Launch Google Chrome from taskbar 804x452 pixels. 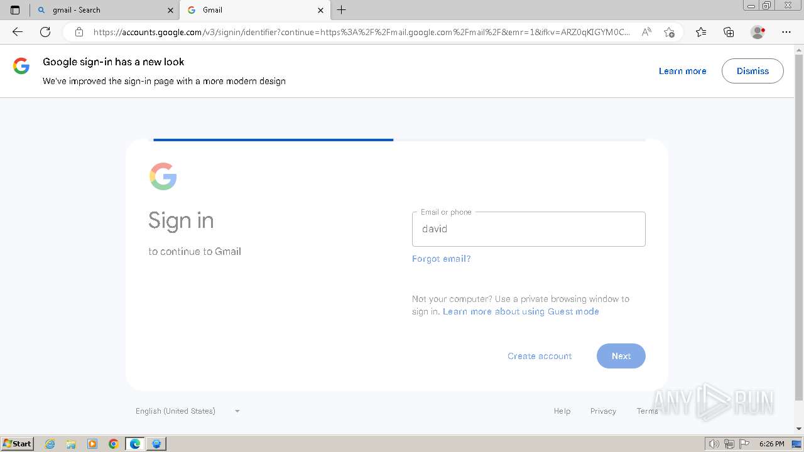point(114,444)
